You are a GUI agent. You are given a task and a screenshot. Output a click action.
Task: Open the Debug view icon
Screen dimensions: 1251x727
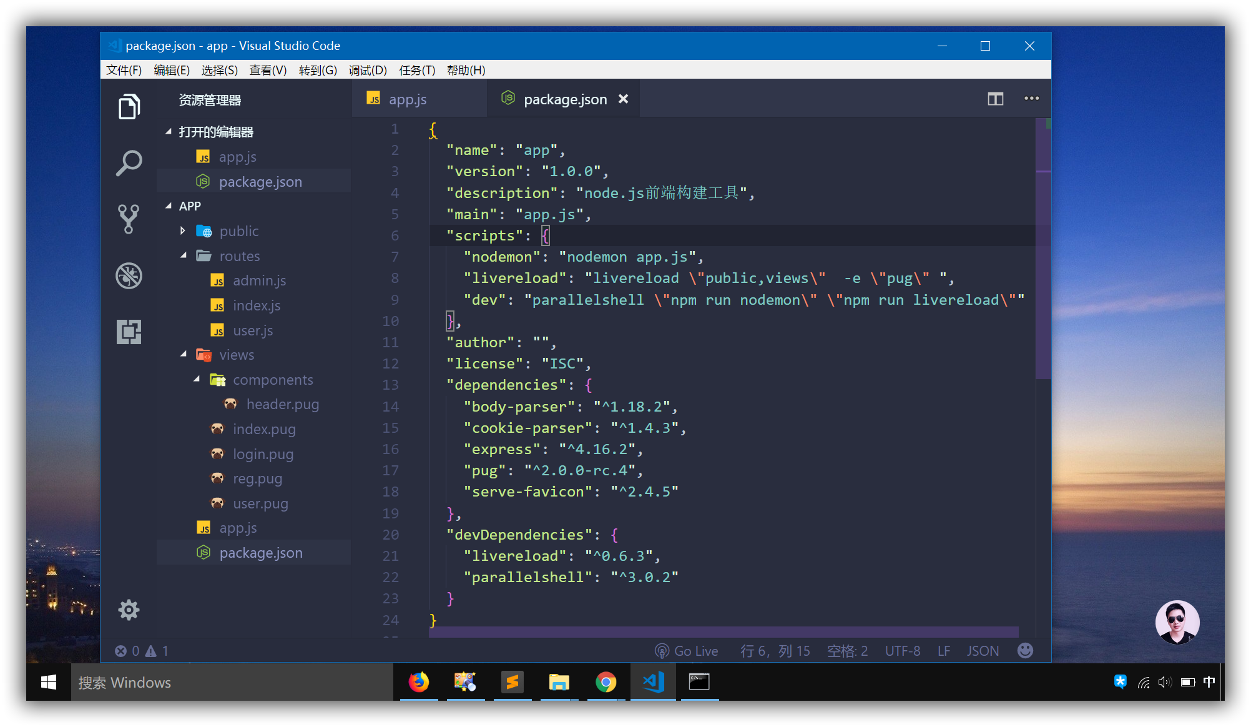coord(129,275)
